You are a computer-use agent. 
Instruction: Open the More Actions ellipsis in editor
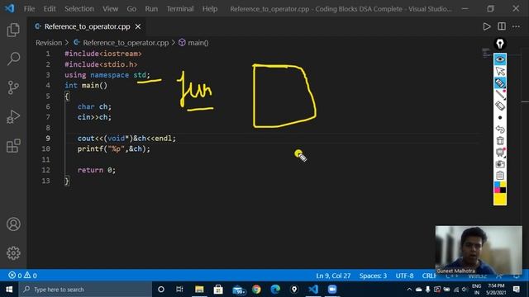point(516,26)
